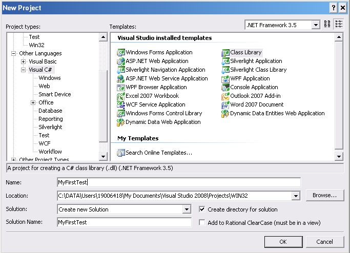
Task: Select WCF project type
Action: [45, 143]
